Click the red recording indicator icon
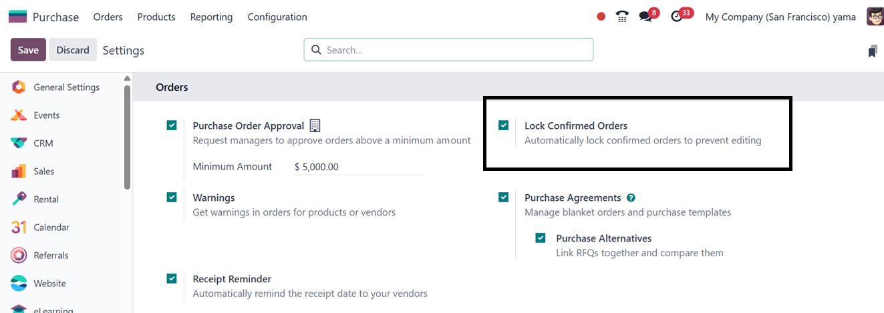This screenshot has height=313, width=884. [x=601, y=17]
